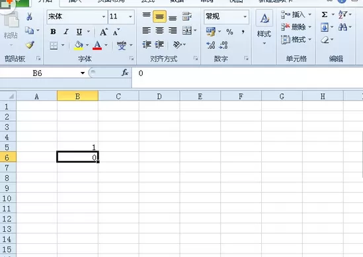
Task: Click the Clear eraser icon
Action: coord(325,40)
